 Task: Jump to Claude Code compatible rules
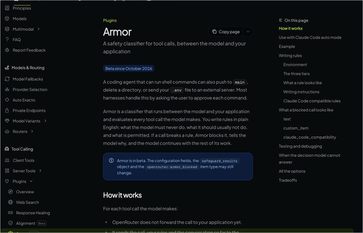tap(312, 101)
